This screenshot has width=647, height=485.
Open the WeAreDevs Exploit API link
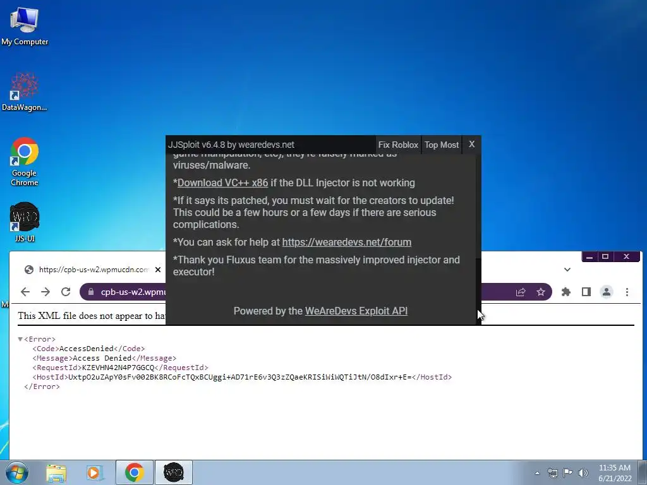356,311
